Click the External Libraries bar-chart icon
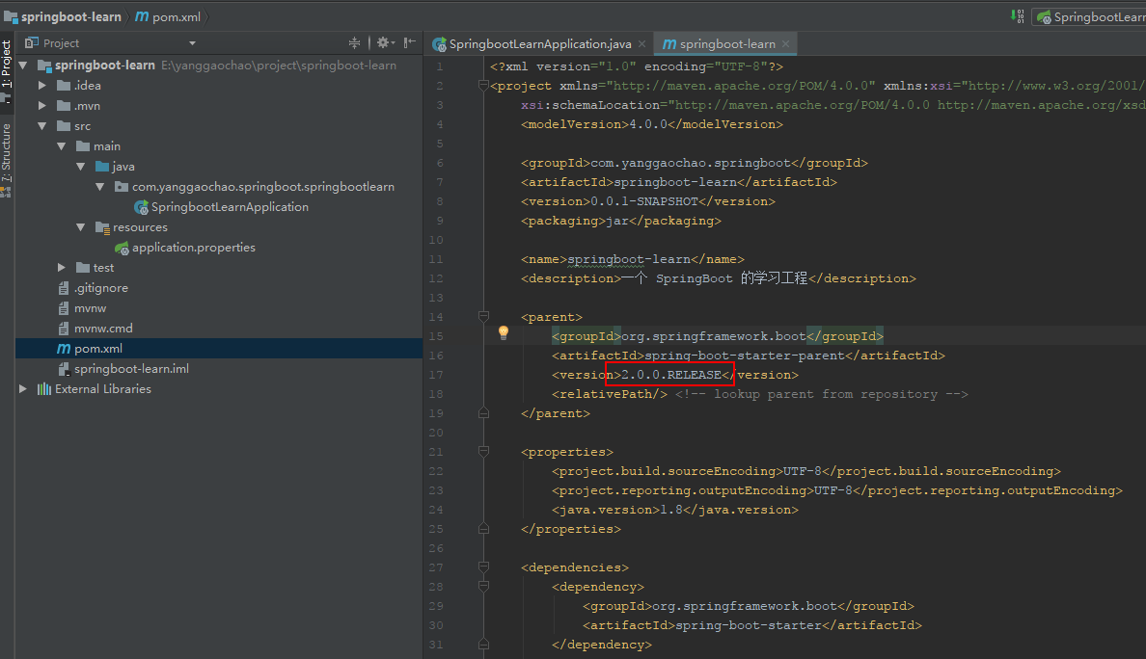The height and width of the screenshot is (659, 1146). tap(44, 389)
